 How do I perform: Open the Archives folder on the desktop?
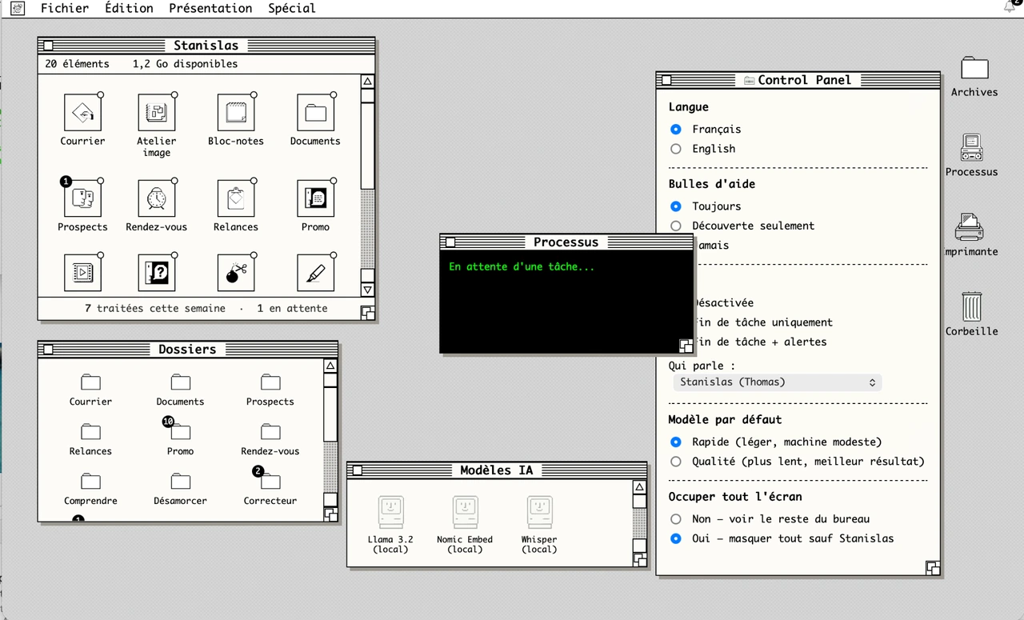[x=974, y=68]
